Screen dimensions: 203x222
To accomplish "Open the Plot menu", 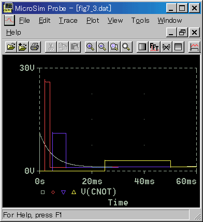I will click(93, 21).
